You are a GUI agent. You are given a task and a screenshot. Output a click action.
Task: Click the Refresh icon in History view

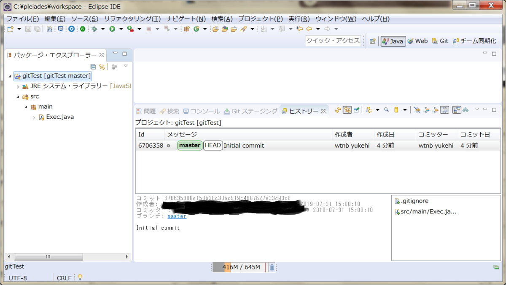coord(338,110)
